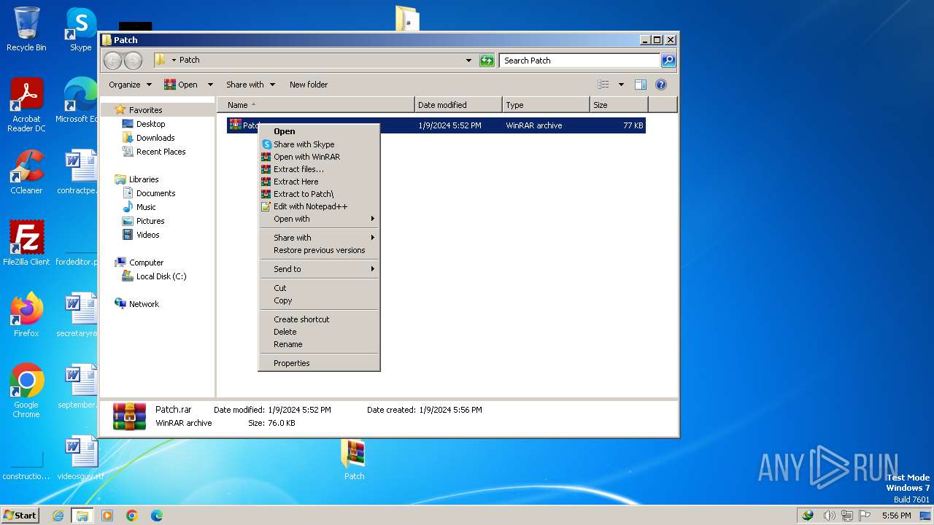Choose Restore previous versions
934x525 pixels.
point(320,250)
